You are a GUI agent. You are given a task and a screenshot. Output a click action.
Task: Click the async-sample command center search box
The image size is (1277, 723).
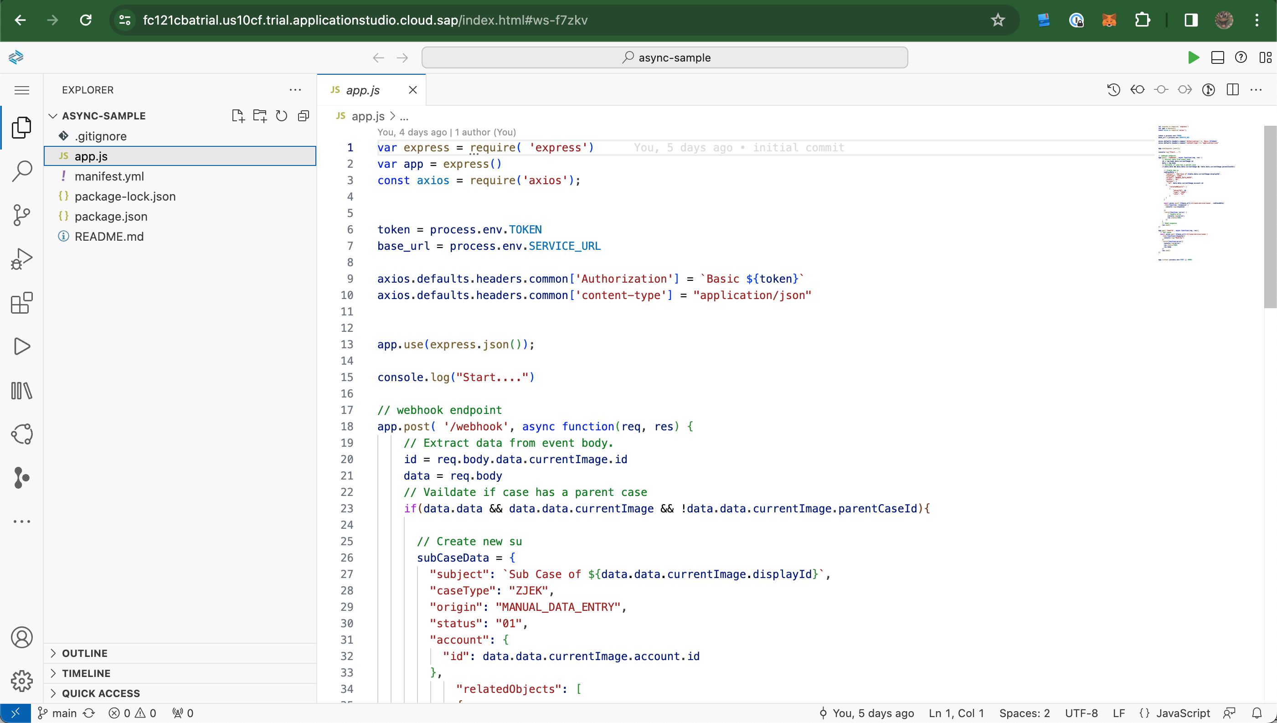pos(664,57)
